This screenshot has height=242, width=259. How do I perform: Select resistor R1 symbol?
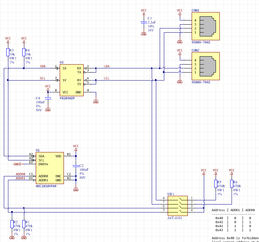[24, 224]
